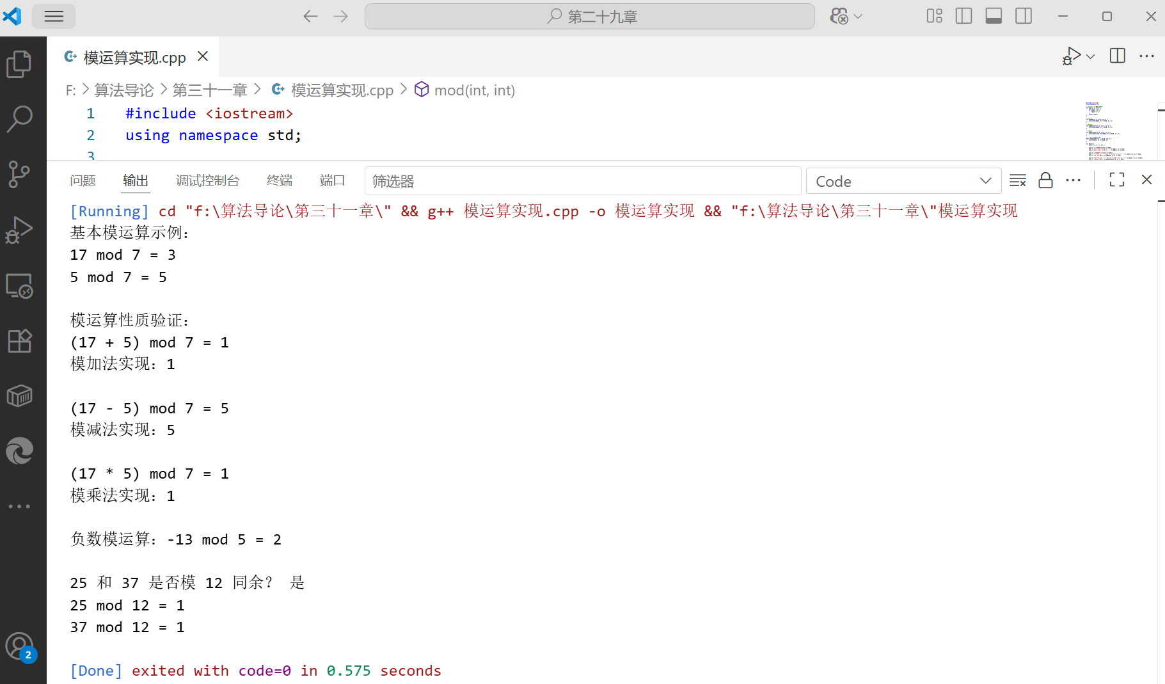Open the hamburger application menu
1165x684 pixels.
click(54, 17)
